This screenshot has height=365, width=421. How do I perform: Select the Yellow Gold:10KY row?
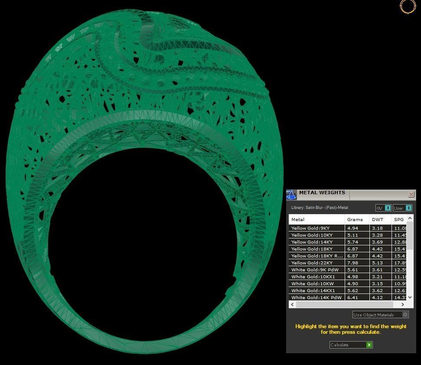pos(348,235)
